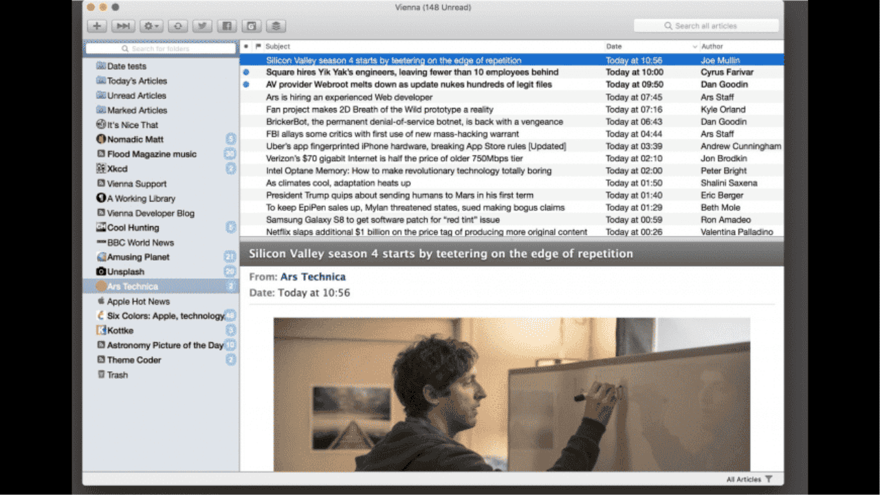This screenshot has height=495, width=880.
Task: Click the Trash can icon in sidebar
Action: point(101,375)
